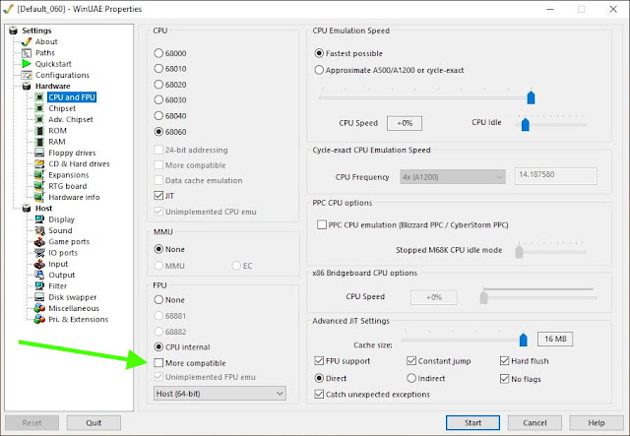Click the Floppy drives icon

tap(39, 153)
